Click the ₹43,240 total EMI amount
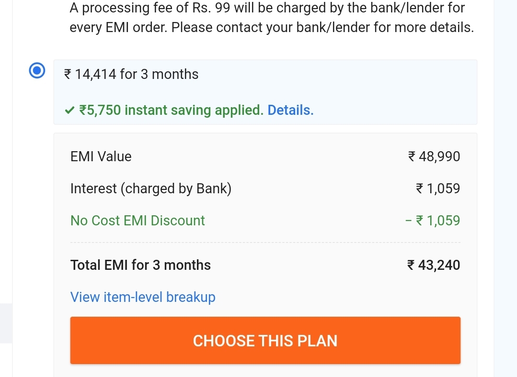517x377 pixels. tap(434, 265)
